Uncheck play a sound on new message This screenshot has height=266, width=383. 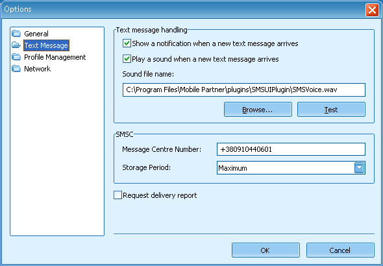(x=127, y=59)
